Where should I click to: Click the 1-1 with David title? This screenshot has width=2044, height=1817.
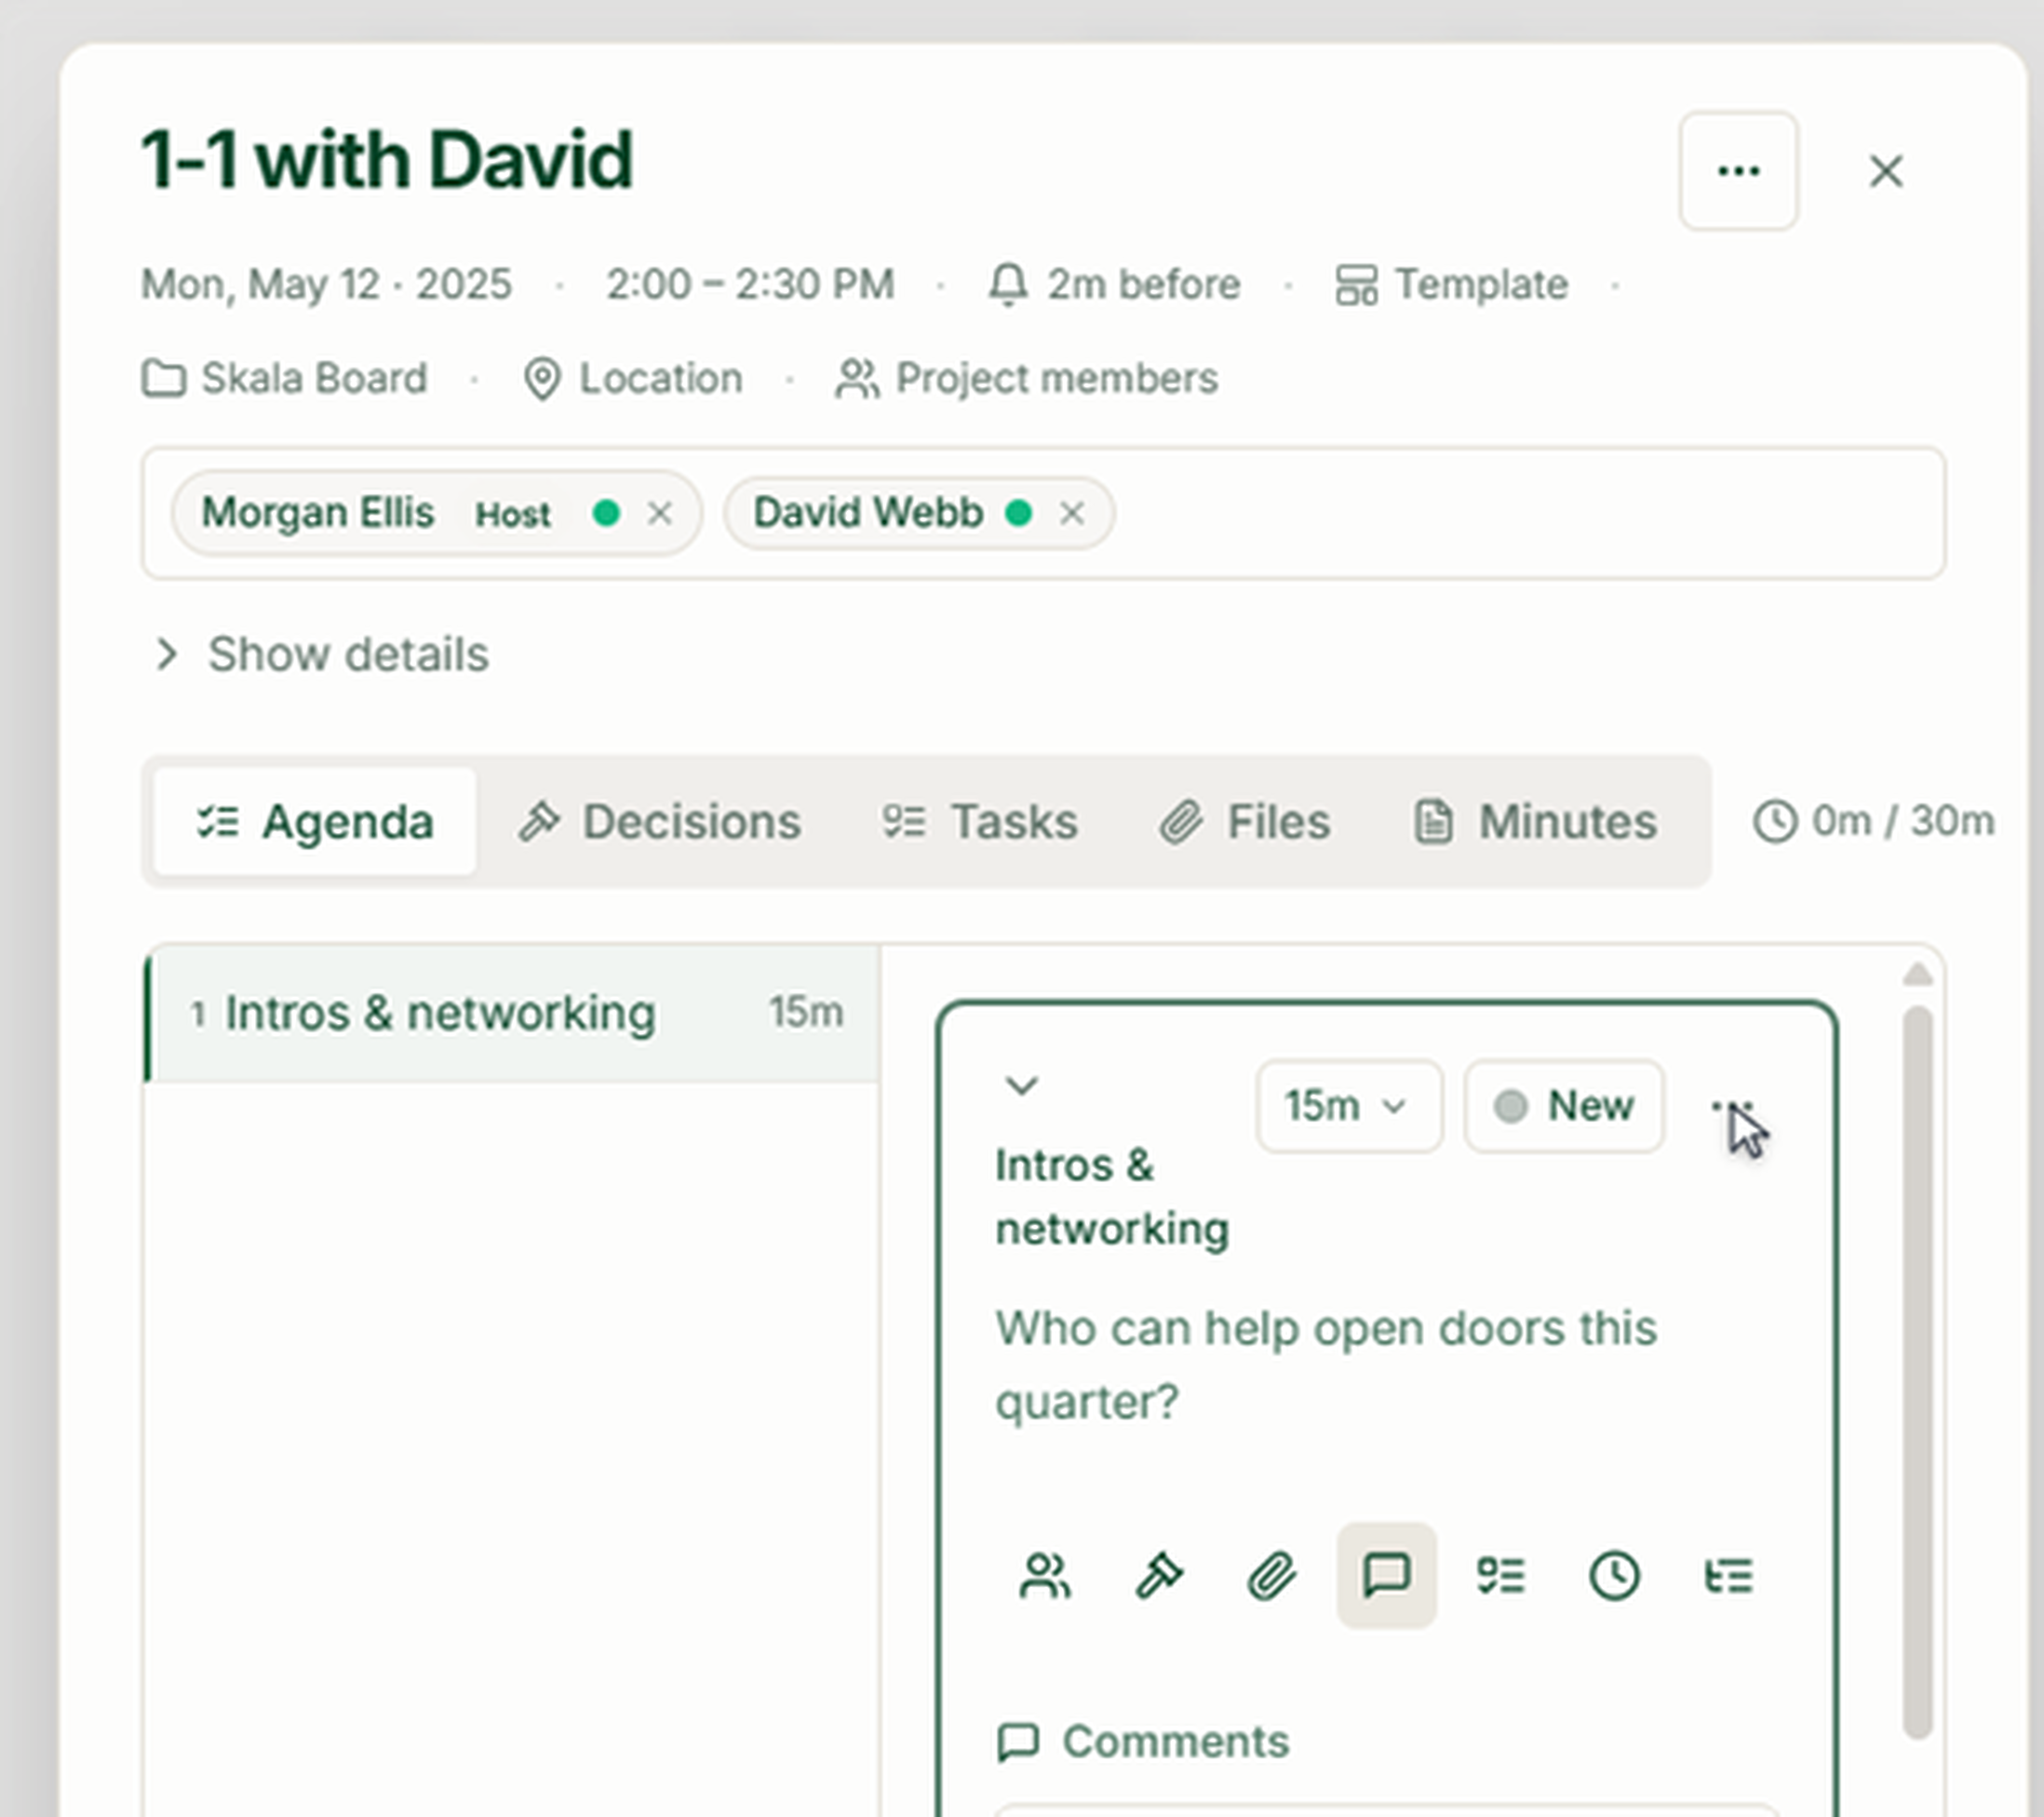click(387, 160)
